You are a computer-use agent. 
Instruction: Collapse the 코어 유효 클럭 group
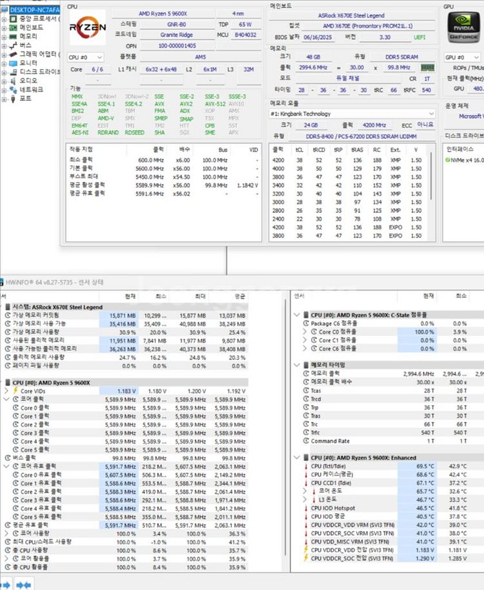point(6,466)
